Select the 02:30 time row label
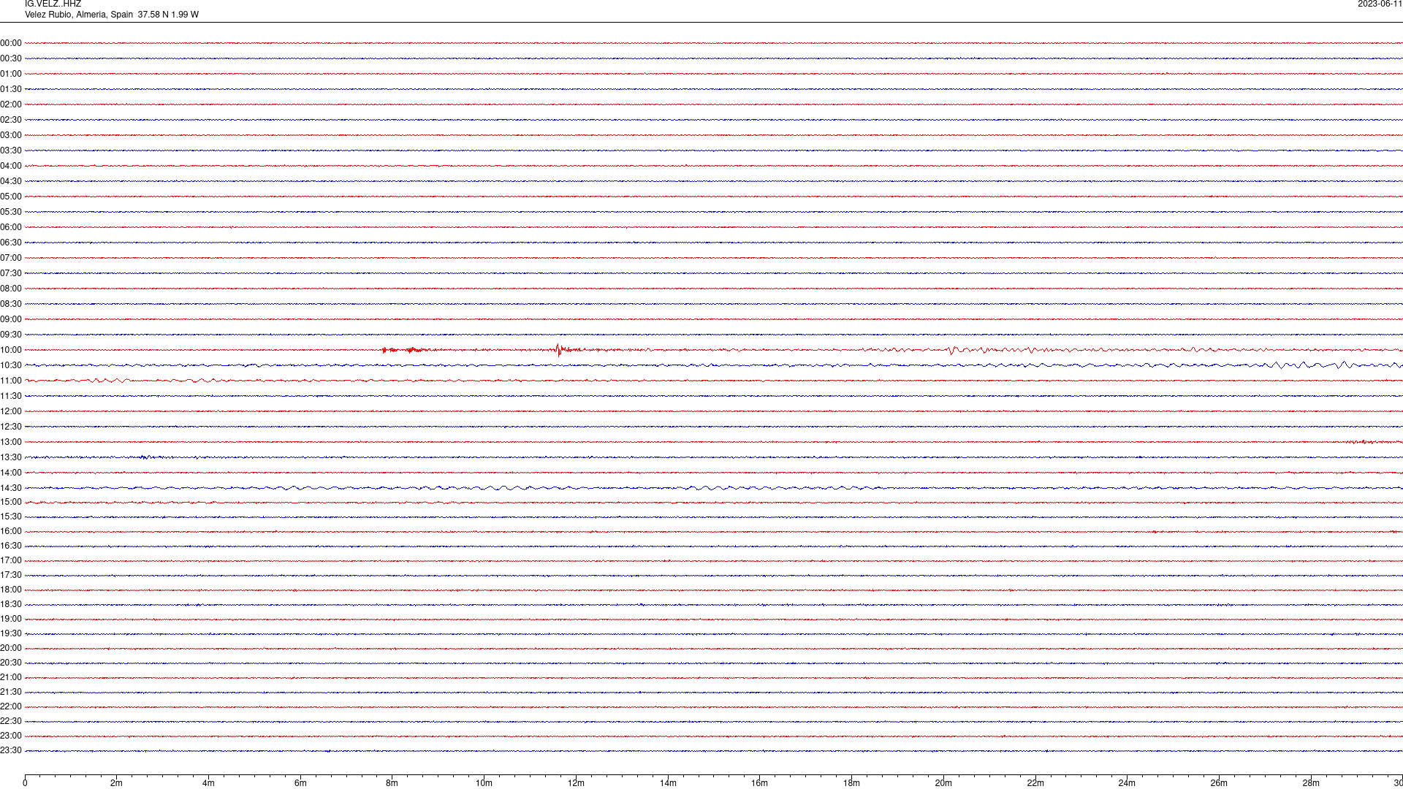This screenshot has width=1403, height=789. point(11,120)
